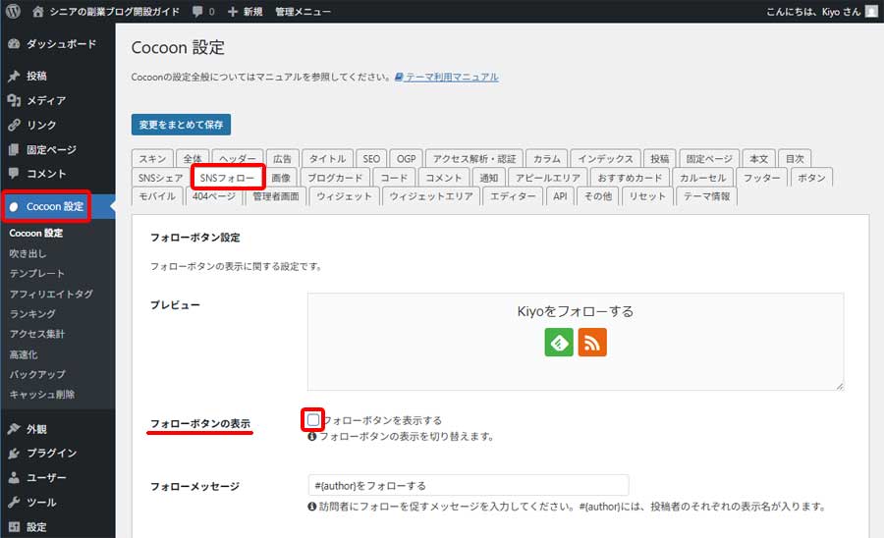Click the book icon beside テーマ利用マニュアル

pos(399,77)
